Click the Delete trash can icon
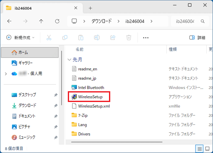The width and height of the screenshot is (213, 153). click(129, 37)
